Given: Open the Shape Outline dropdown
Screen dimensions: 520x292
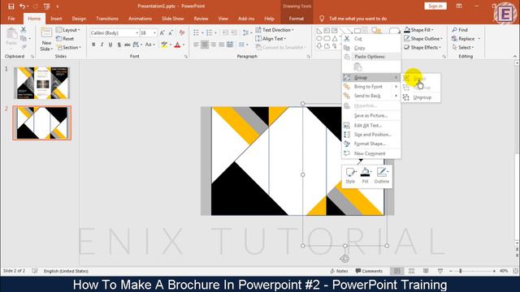Looking at the screenshot, I should coord(423,38).
